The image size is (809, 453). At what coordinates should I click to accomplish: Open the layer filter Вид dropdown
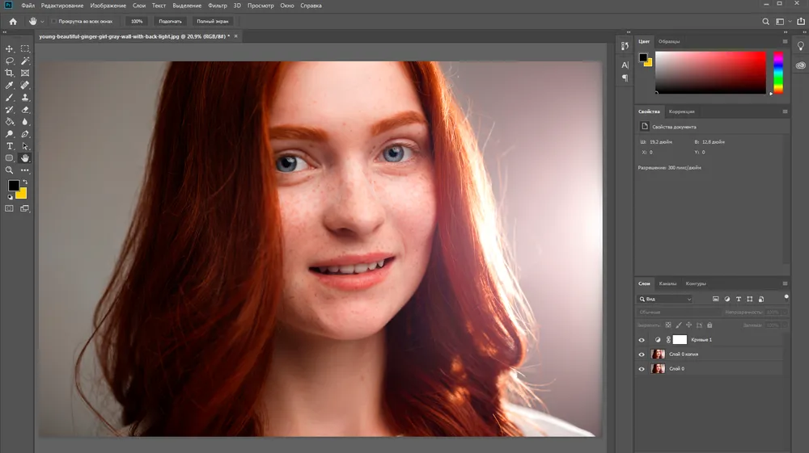coord(665,299)
